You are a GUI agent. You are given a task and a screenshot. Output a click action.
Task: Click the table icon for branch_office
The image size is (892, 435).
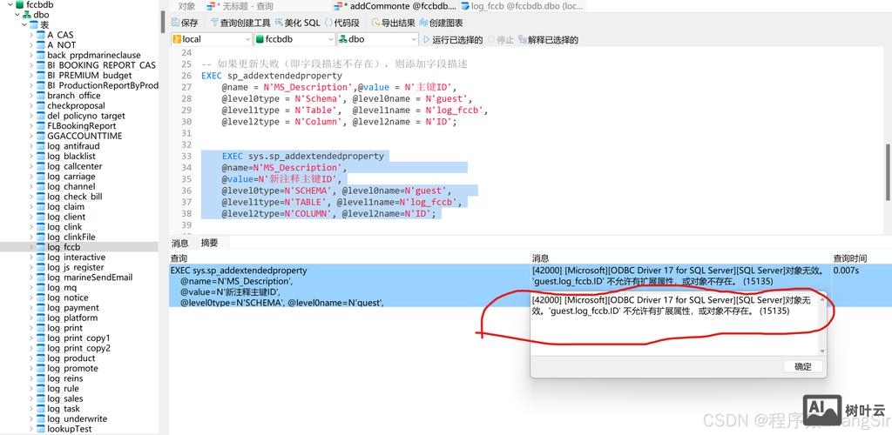point(40,96)
